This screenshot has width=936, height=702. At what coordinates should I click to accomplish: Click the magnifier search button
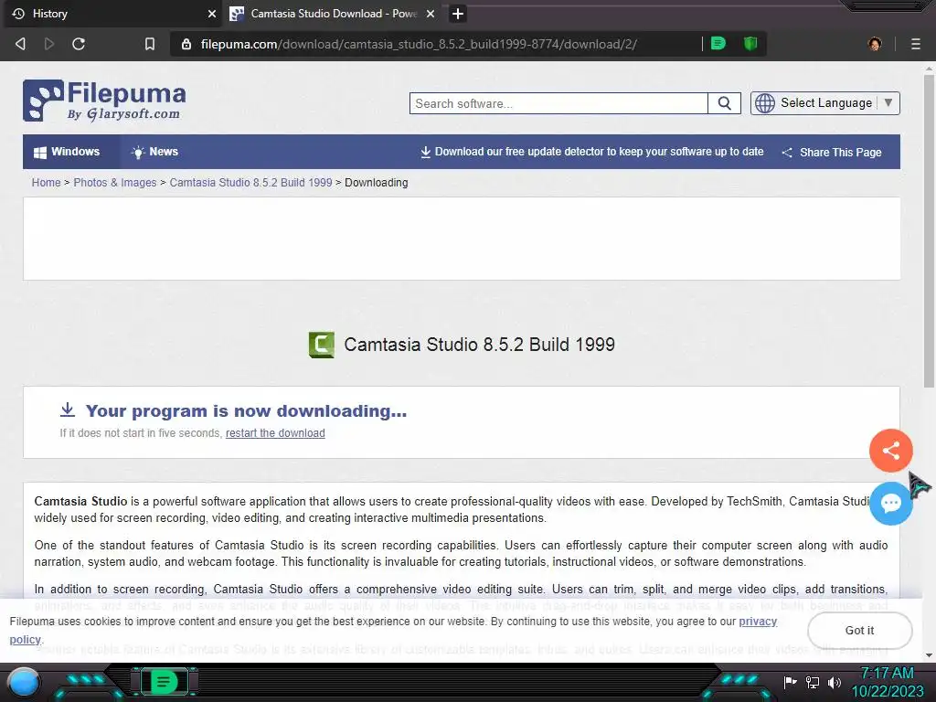tap(724, 103)
